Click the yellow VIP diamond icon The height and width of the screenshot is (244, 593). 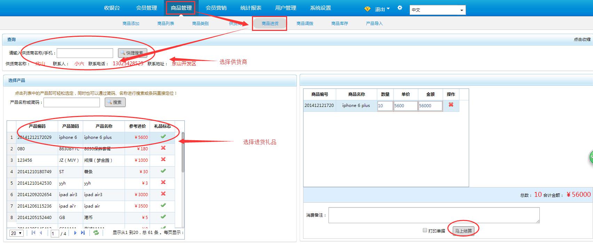click(367, 9)
